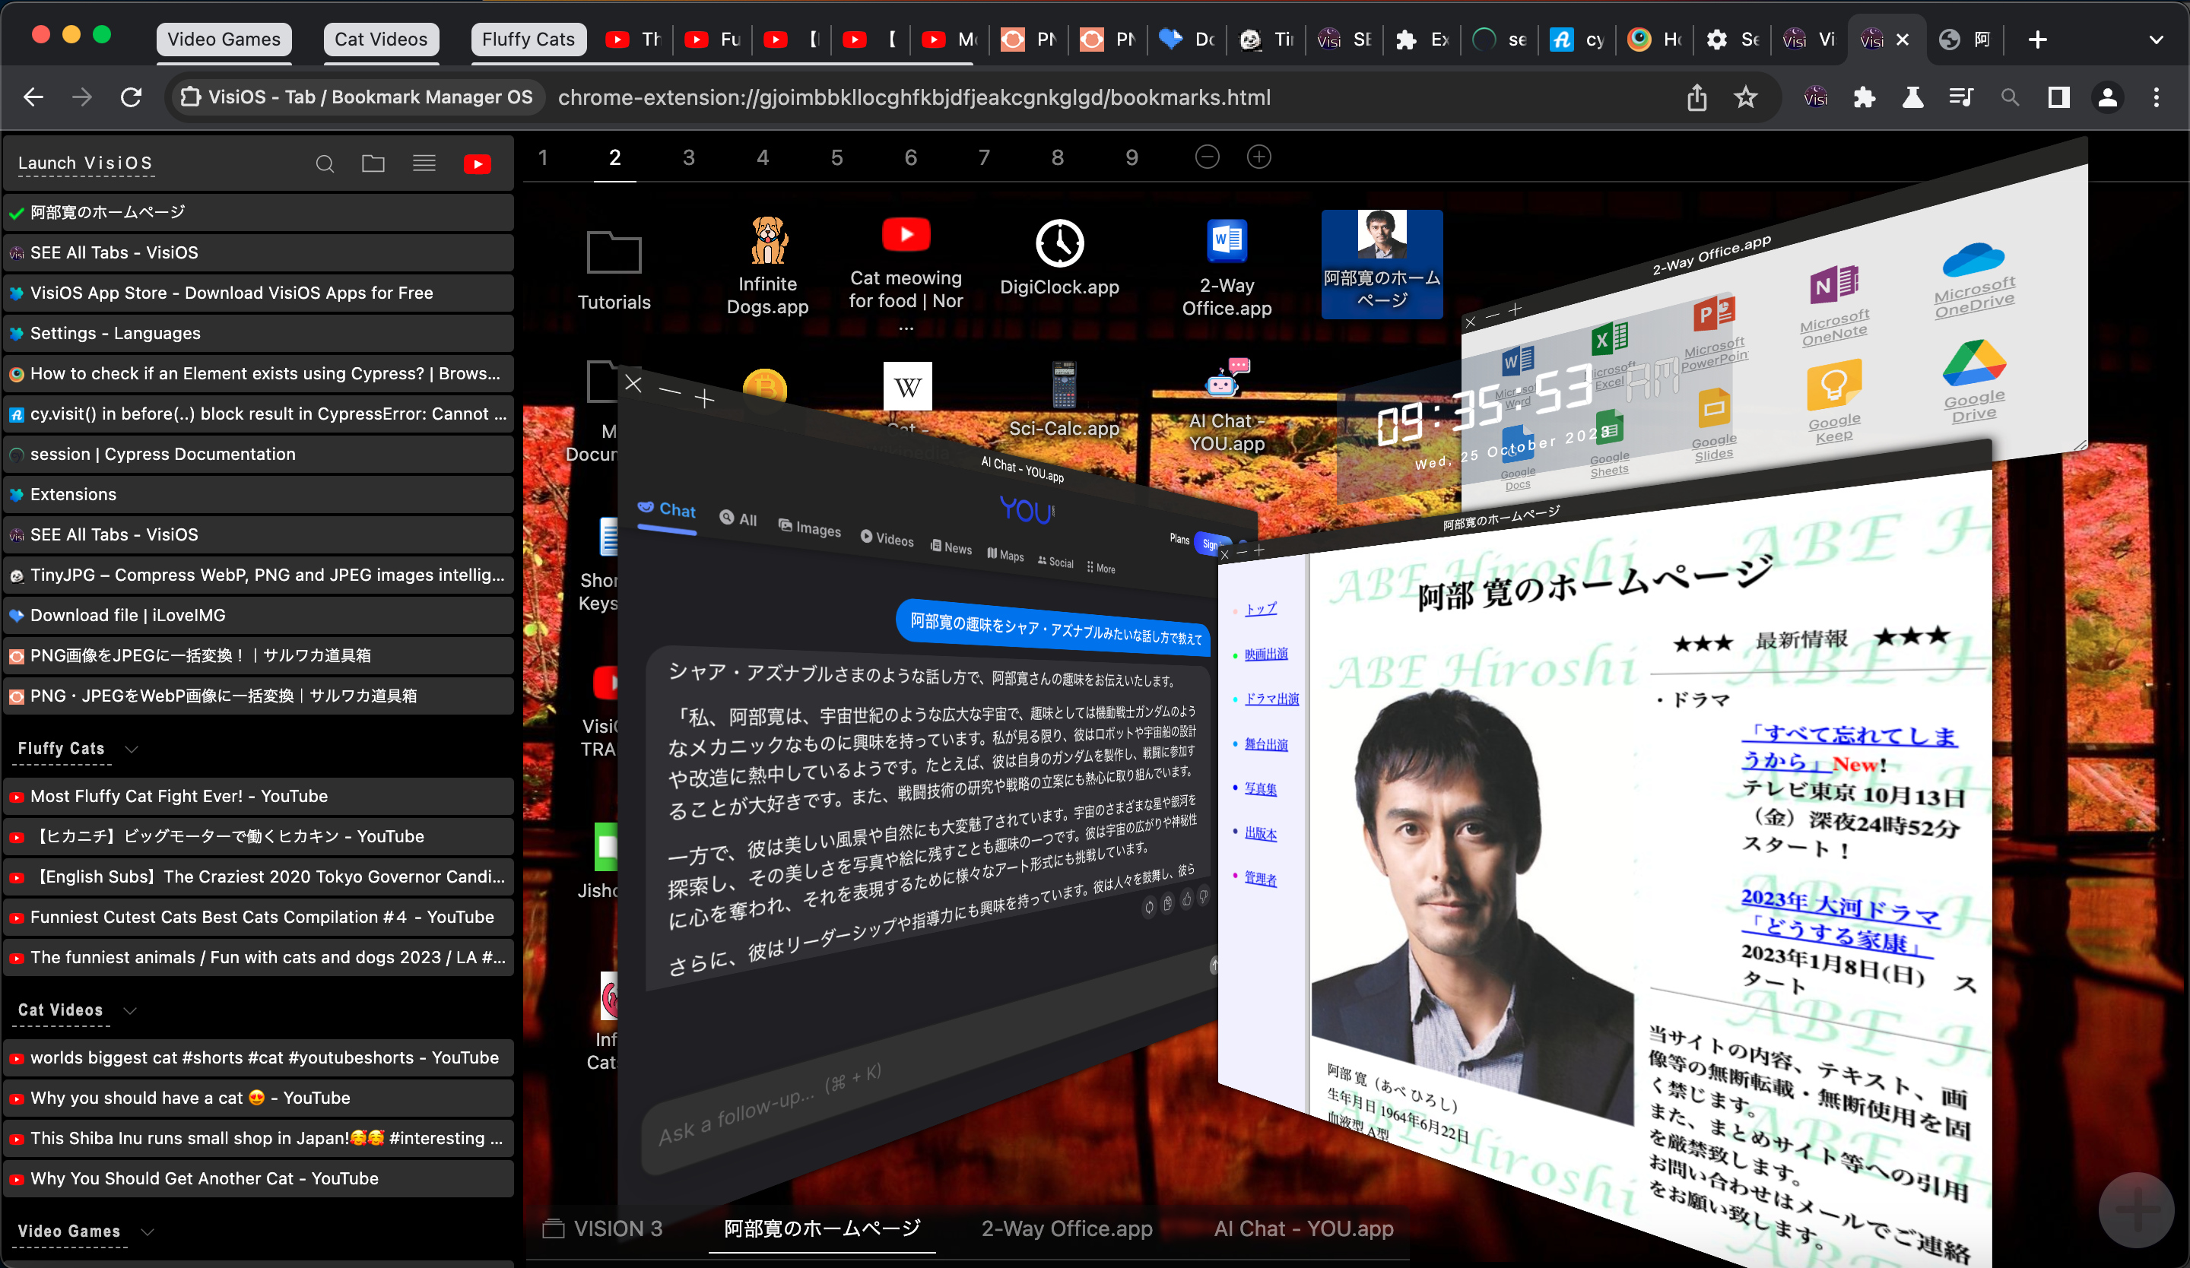This screenshot has height=1268, width=2190.
Task: Open Chrome tab search dropdown arrow
Action: coord(2156,40)
